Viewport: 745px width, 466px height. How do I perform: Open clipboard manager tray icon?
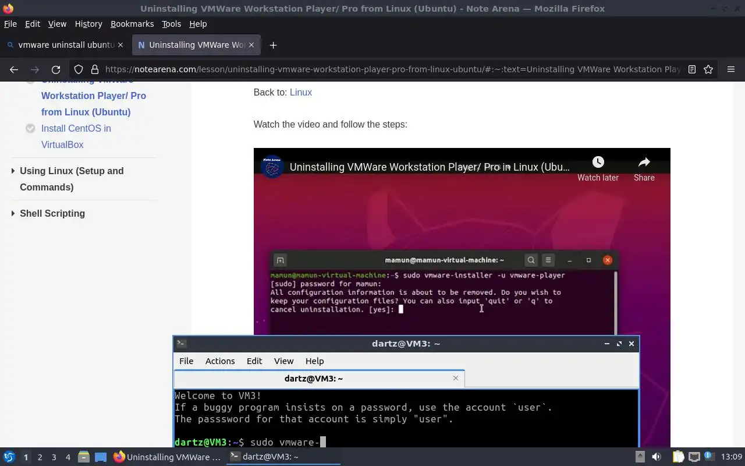[678, 457]
